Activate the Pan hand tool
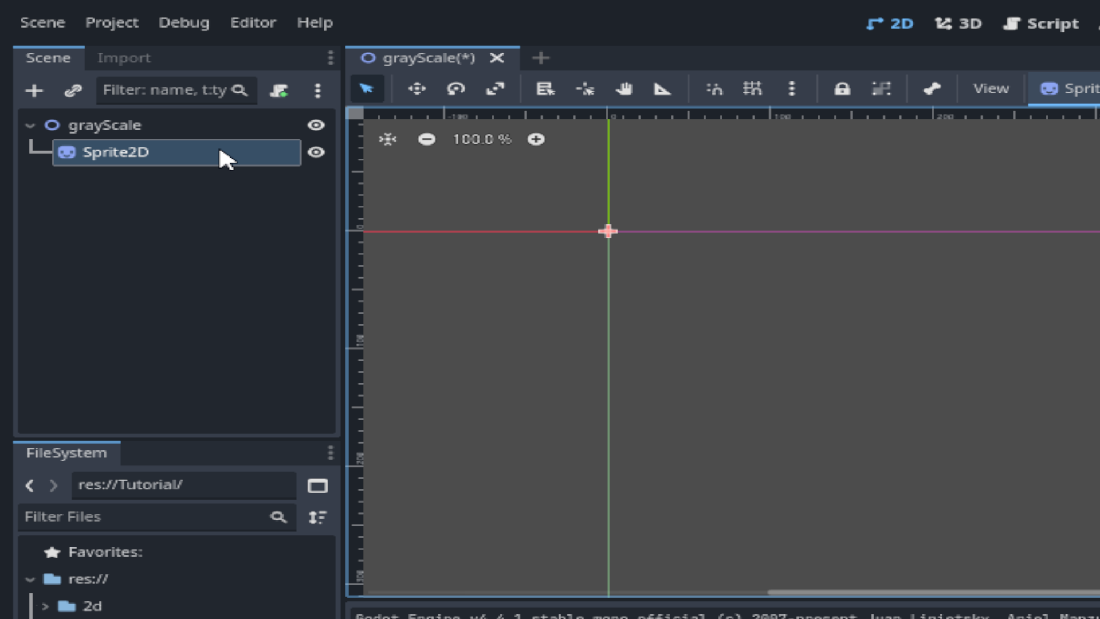This screenshot has width=1100, height=619. click(624, 89)
